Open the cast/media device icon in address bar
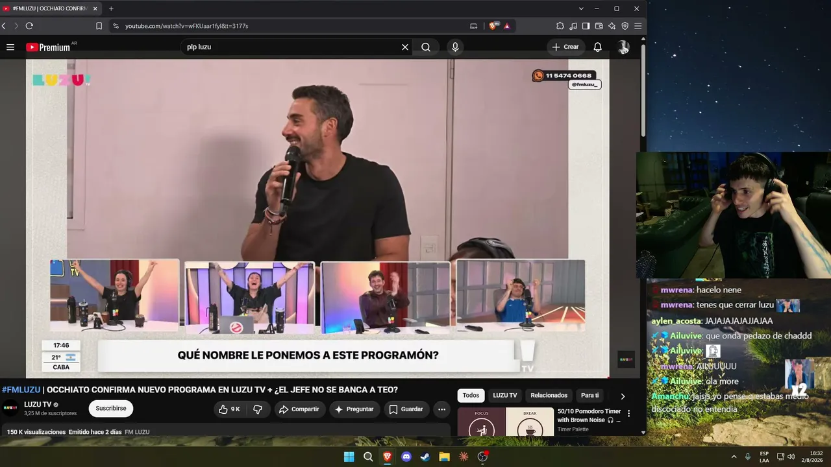The image size is (831, 467). tap(473, 26)
